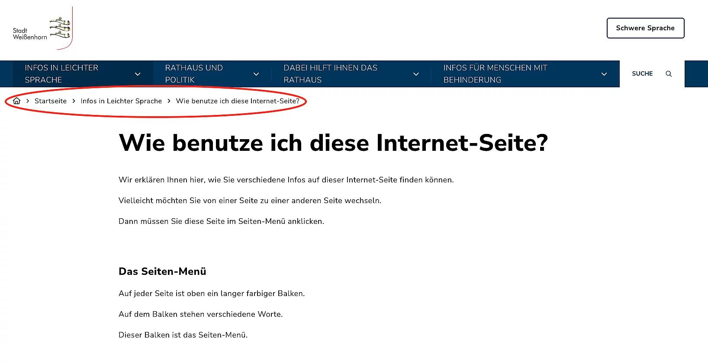Click the home icon in the breadcrumb
Screen dimensions: 708x363
[17, 101]
